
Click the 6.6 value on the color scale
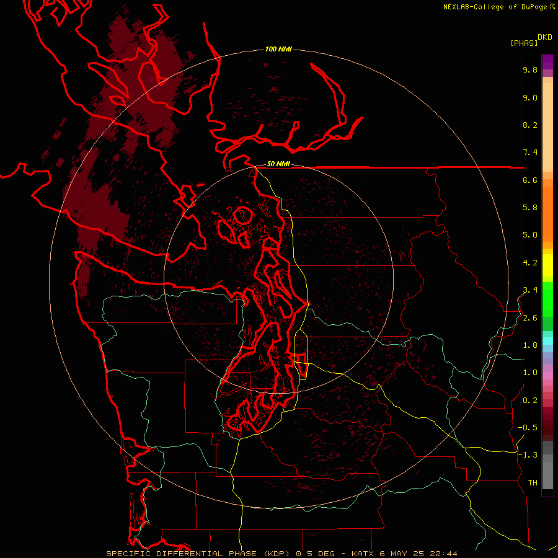530,180
